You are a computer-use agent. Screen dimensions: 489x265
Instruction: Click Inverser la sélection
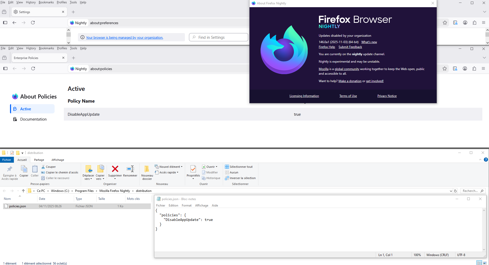[x=240, y=178]
